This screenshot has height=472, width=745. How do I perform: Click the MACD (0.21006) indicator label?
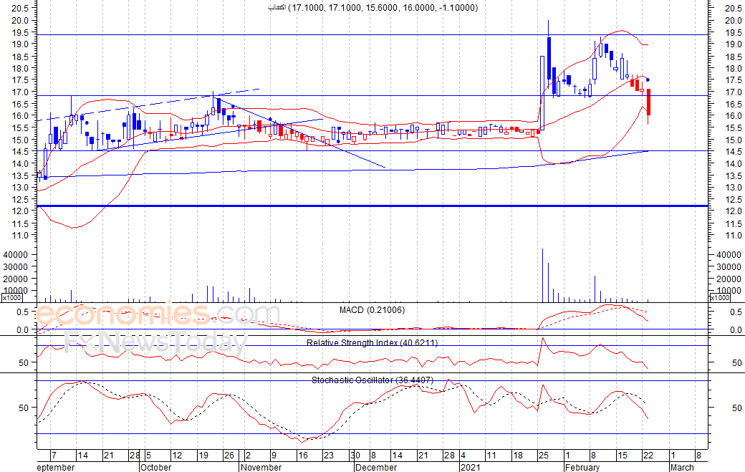(x=372, y=310)
